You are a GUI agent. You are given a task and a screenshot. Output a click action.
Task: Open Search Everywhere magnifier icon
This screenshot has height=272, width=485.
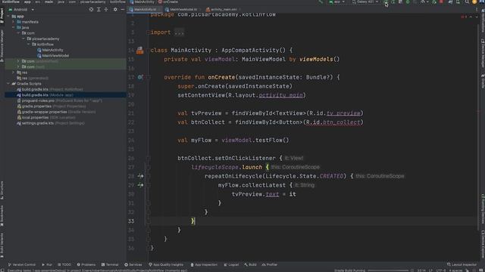click(x=467, y=2)
